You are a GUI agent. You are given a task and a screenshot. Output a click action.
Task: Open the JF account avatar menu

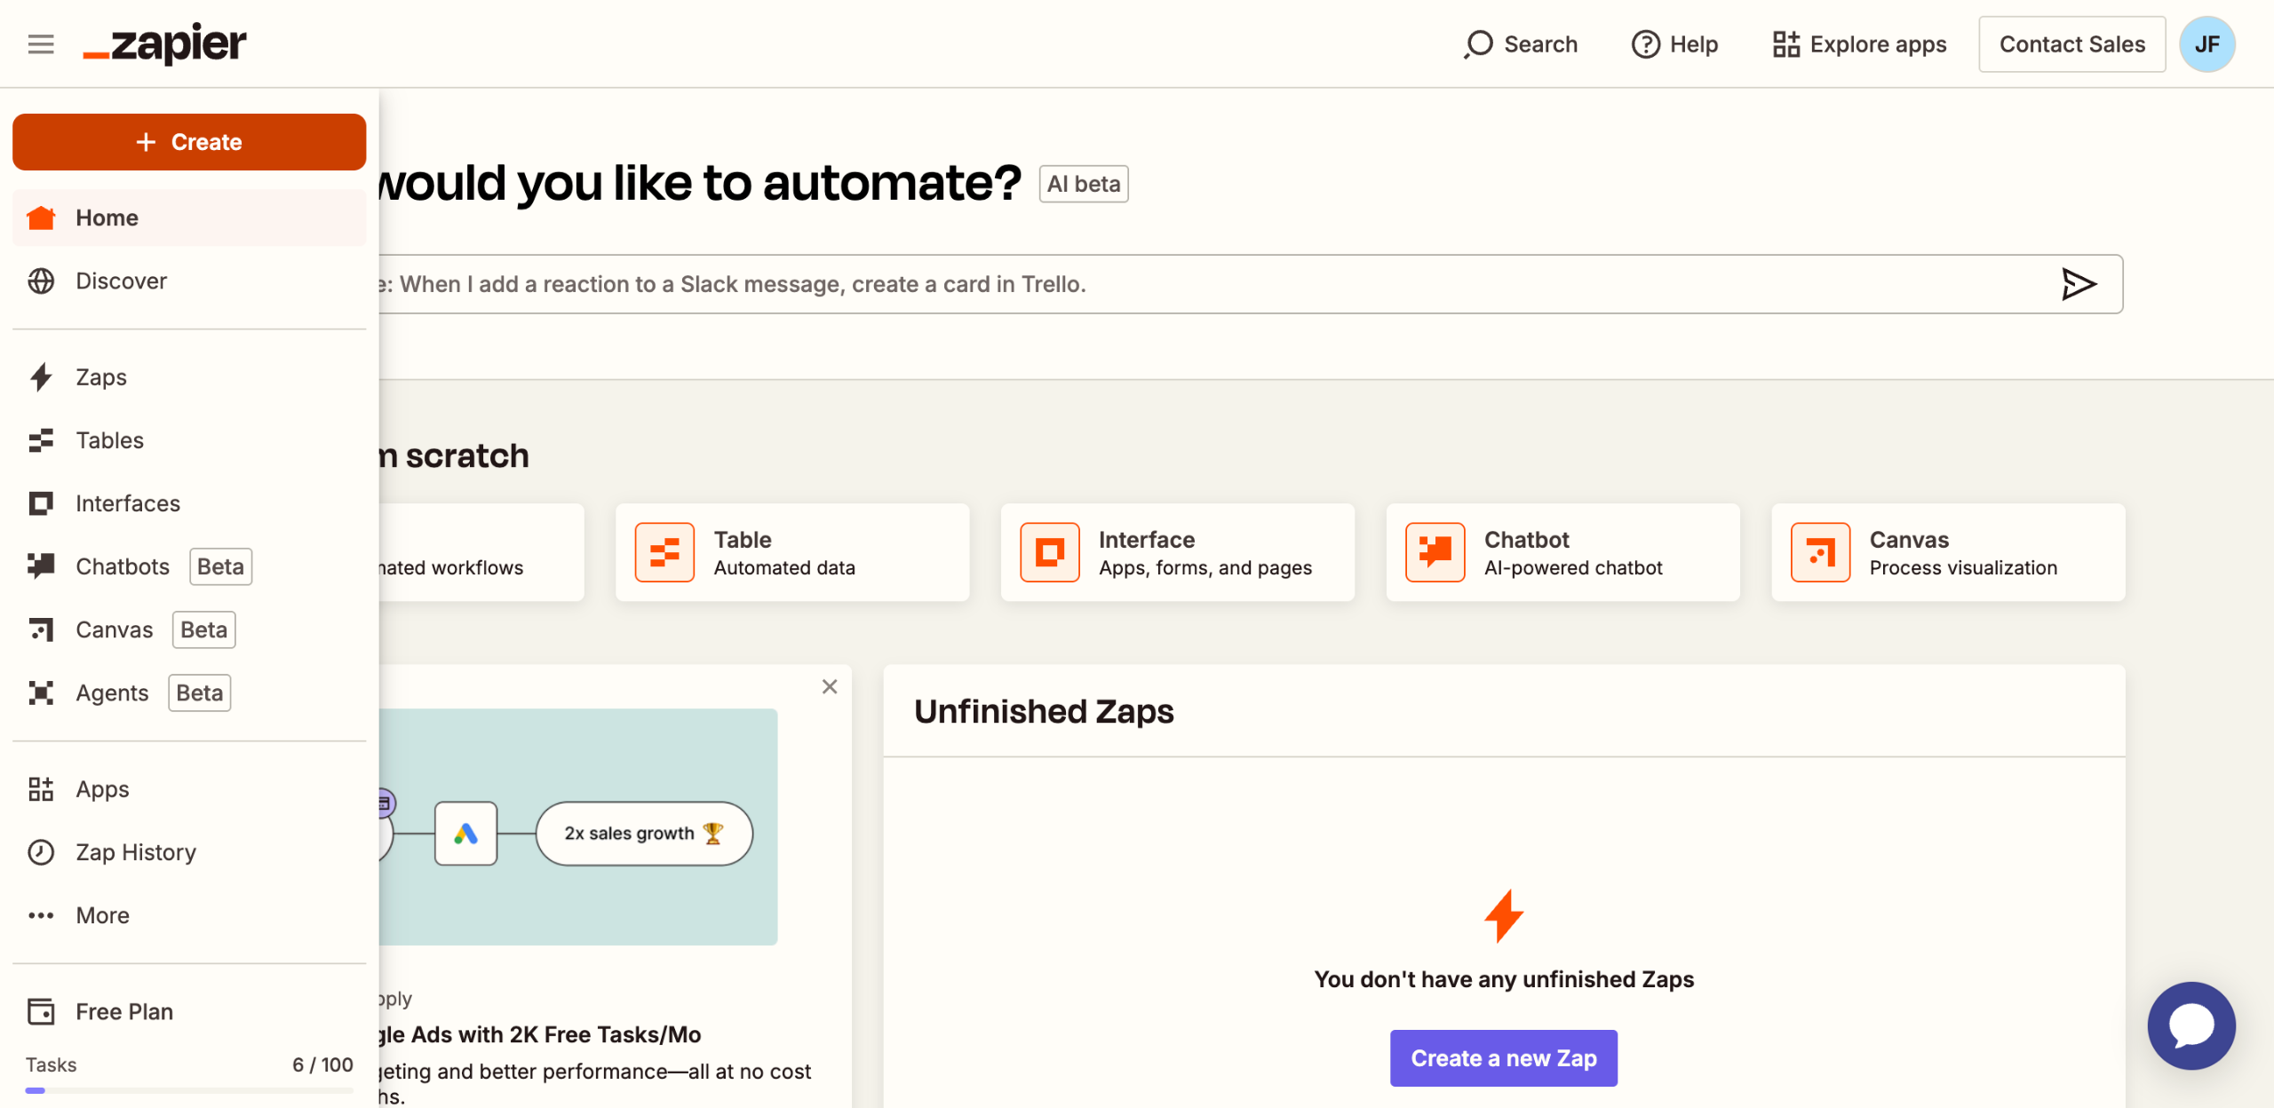(2206, 44)
